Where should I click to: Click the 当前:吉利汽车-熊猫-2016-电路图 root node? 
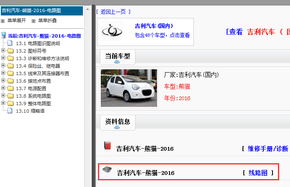click(x=45, y=36)
